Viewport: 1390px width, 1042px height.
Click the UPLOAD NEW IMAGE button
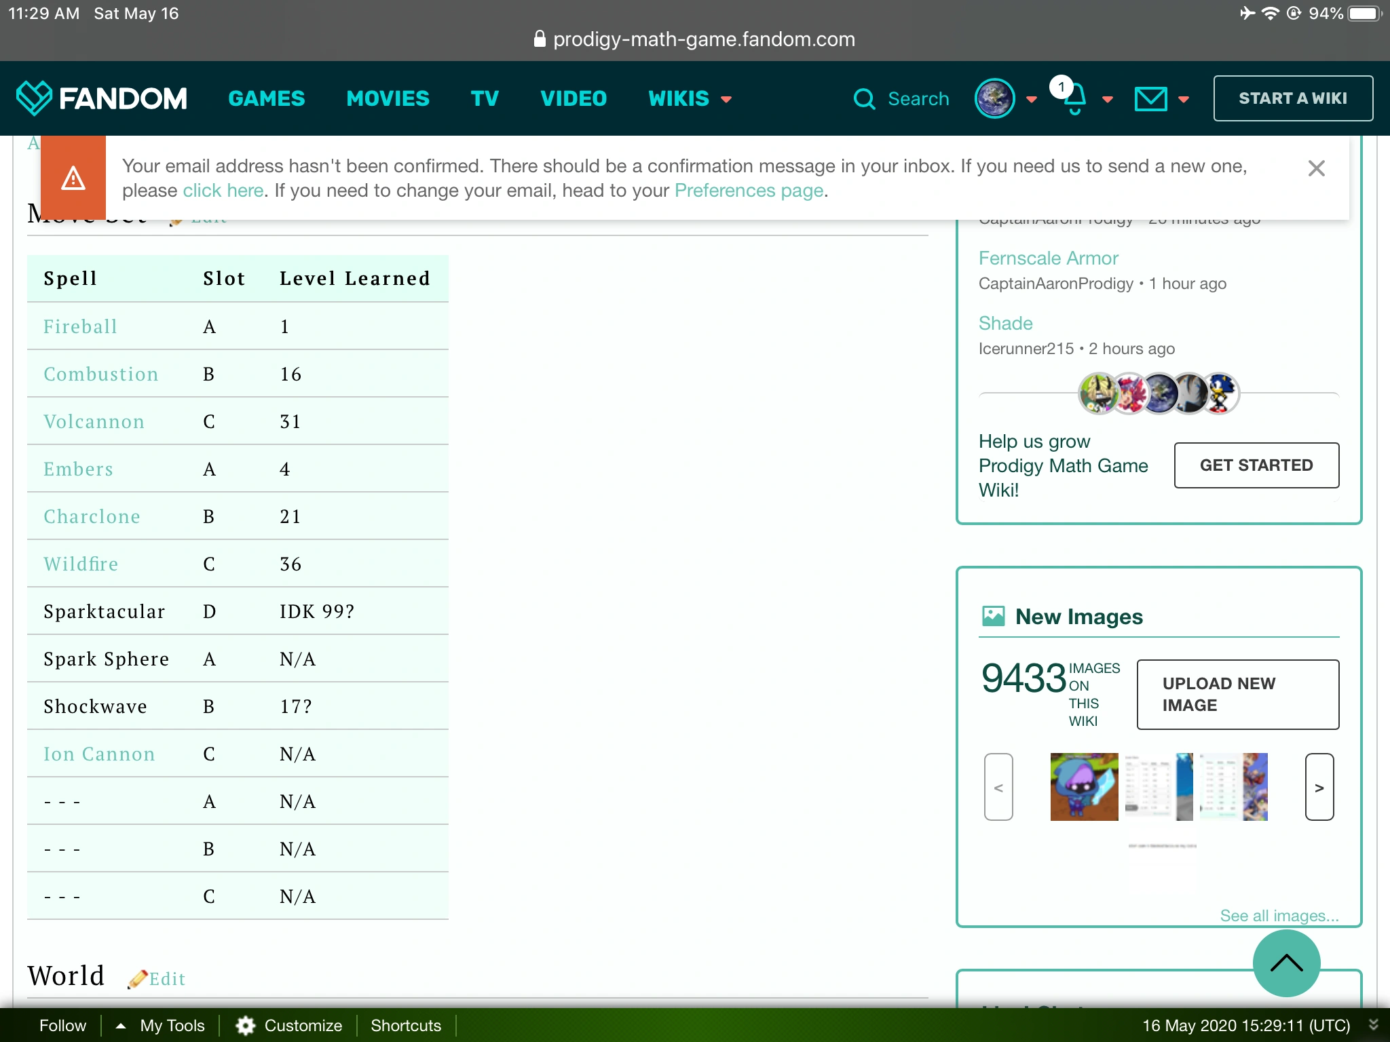pos(1237,694)
